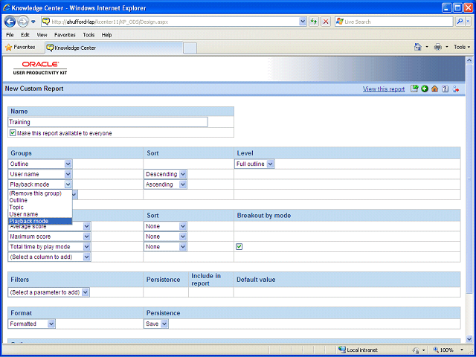
Task: Click the log out user icon
Action: [456, 89]
